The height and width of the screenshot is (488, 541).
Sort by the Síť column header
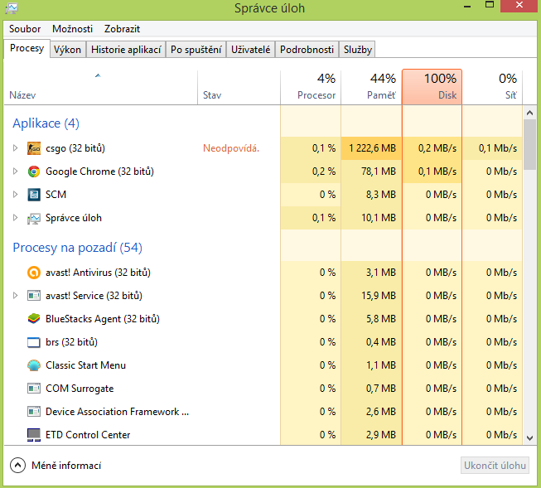click(x=492, y=87)
